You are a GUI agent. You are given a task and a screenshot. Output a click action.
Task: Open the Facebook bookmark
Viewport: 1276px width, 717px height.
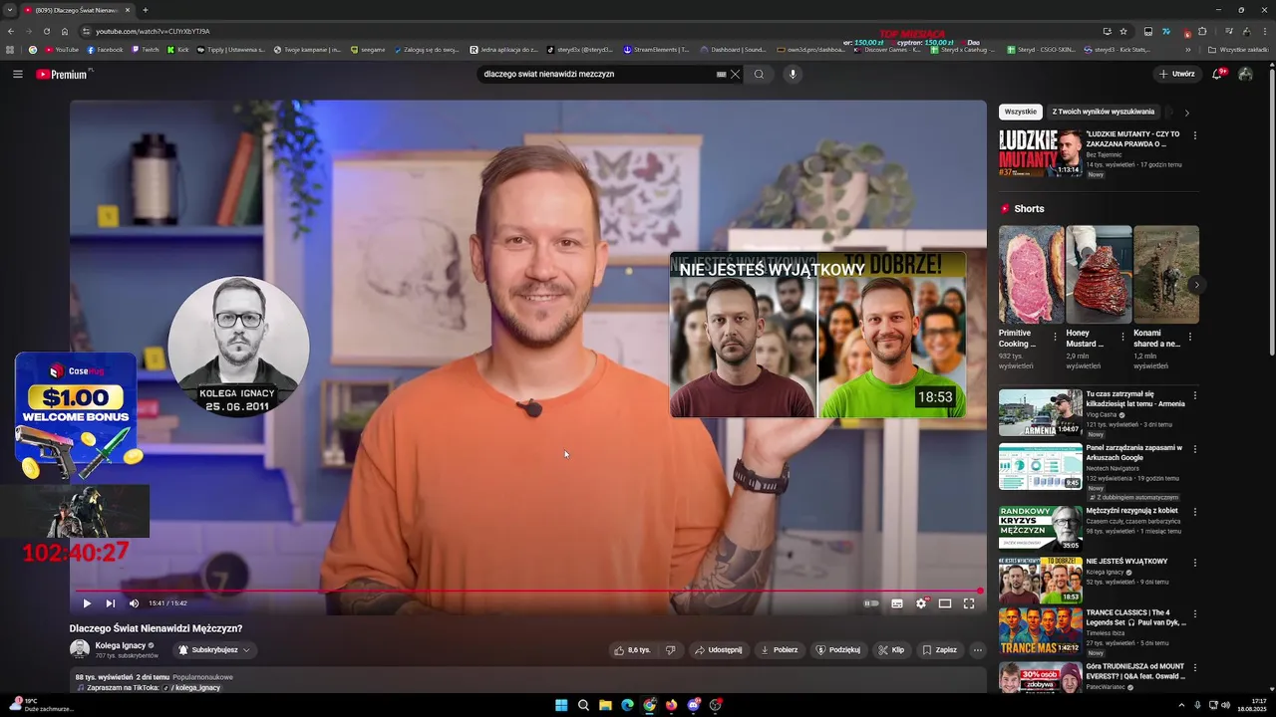click(105, 49)
